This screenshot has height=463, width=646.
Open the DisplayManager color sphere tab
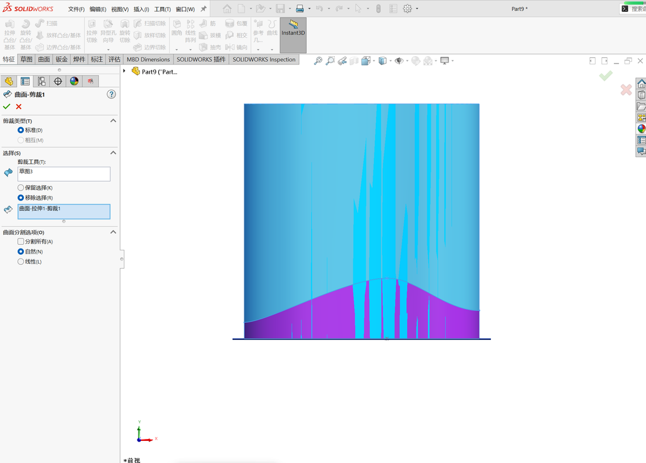click(74, 81)
